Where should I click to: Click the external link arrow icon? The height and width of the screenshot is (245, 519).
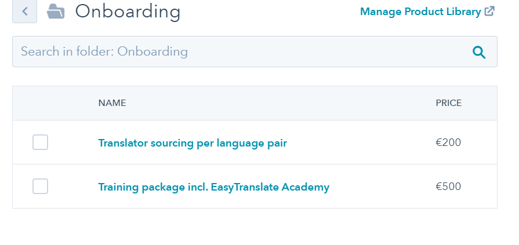[489, 12]
